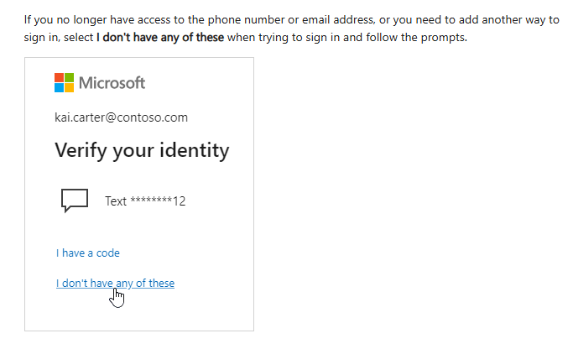Viewport: 573px width, 349px height.
Task: Click the kai.carter@contoso.com account email
Action: coord(121,117)
